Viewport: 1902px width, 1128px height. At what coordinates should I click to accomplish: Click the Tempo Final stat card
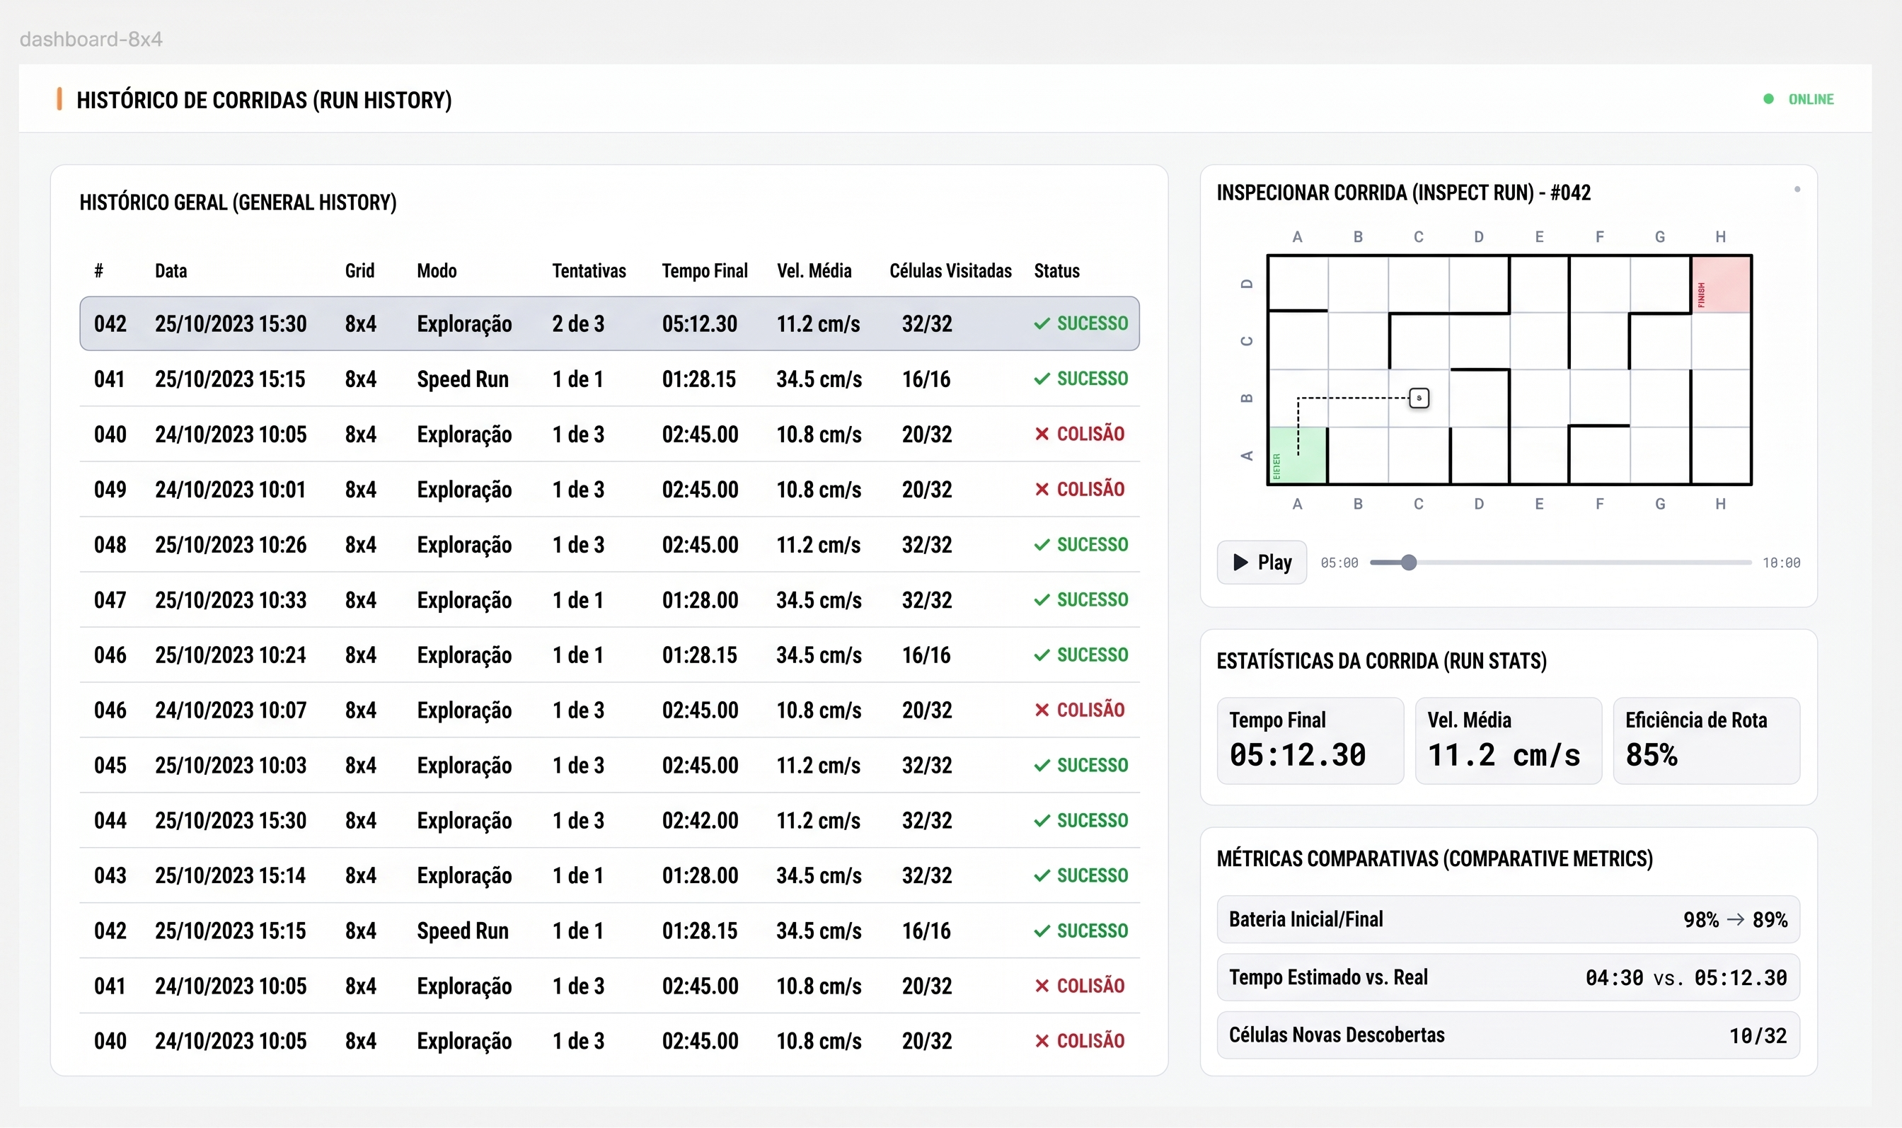point(1310,740)
